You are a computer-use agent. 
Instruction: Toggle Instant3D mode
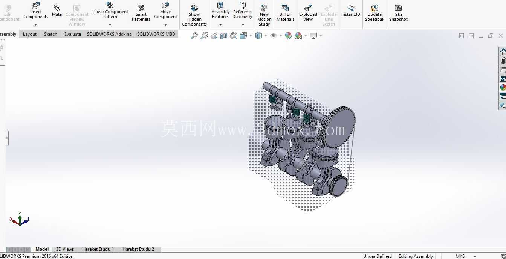351,11
